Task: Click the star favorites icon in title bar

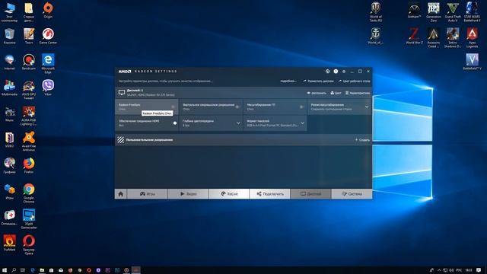Action: (344, 72)
